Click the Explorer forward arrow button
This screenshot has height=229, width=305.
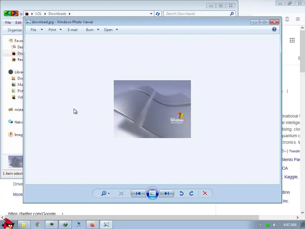point(15,13)
